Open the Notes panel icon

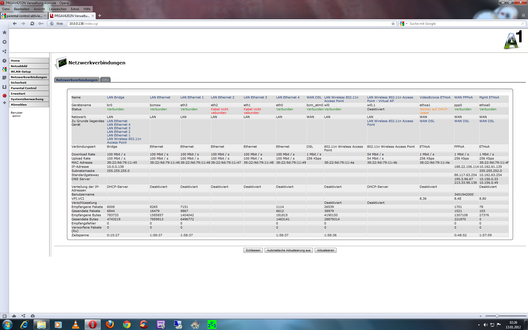(4, 78)
